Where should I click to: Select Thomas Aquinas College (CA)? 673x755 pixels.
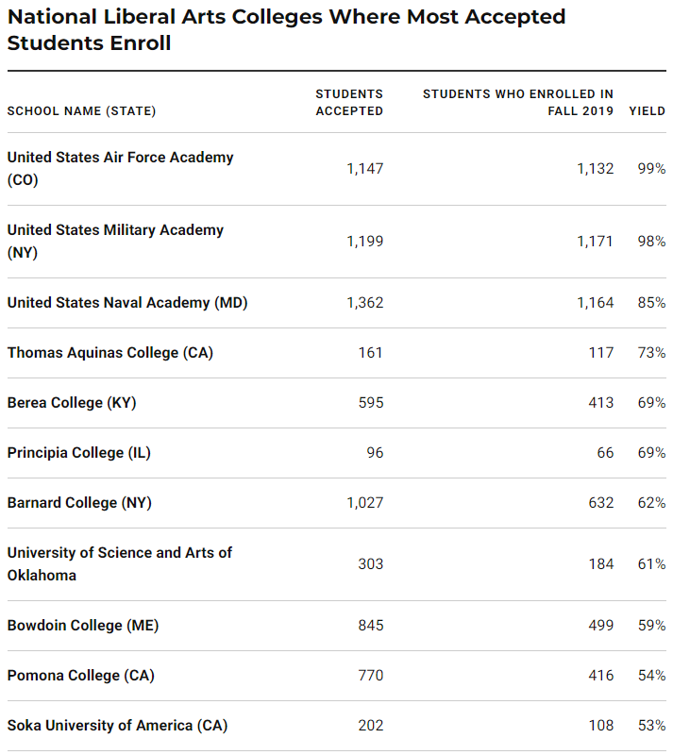(x=110, y=353)
